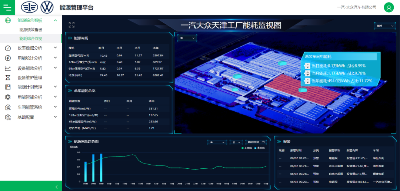Image resolution: width=400 pixels, height=191 pixels.
Task: Open 用能统计分析 menu item
Action: pyautogui.click(x=31, y=58)
